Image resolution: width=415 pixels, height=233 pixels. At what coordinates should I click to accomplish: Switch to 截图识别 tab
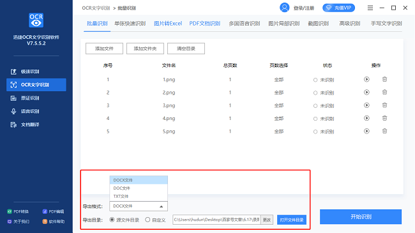[x=318, y=24]
